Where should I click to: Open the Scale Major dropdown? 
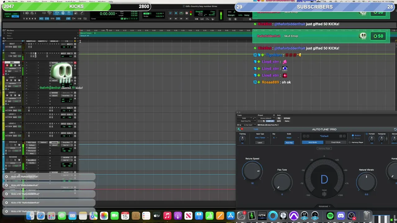click(x=293, y=138)
